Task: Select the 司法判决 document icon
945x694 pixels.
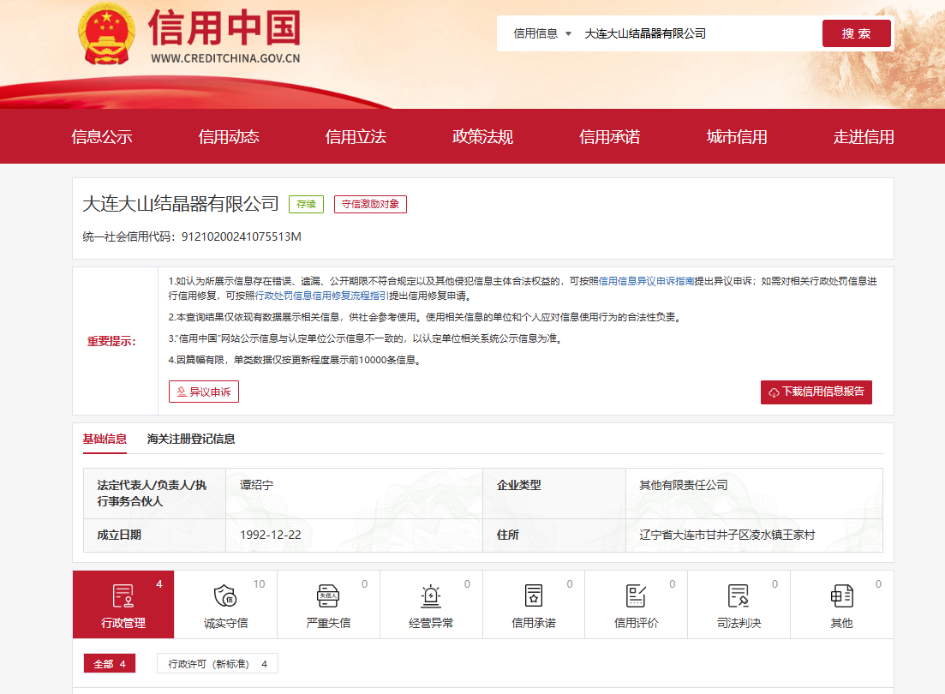Action: (x=739, y=595)
